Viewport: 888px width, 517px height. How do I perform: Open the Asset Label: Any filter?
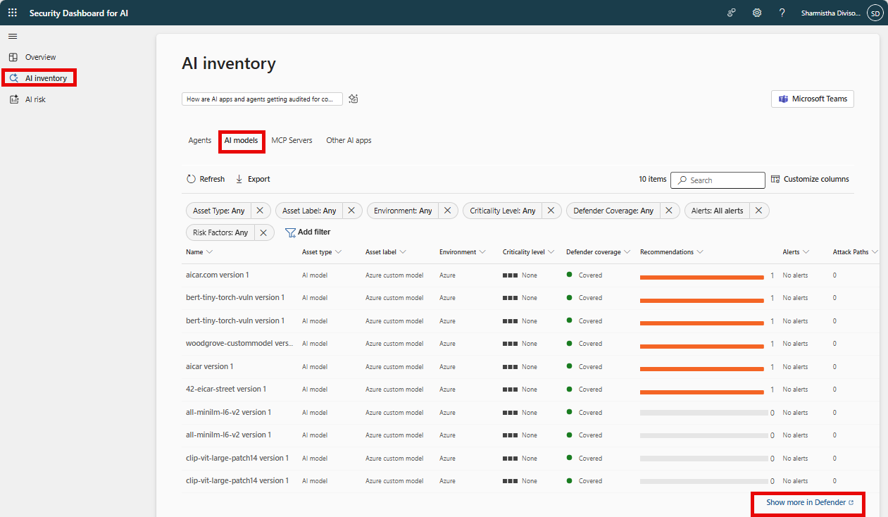tap(310, 211)
